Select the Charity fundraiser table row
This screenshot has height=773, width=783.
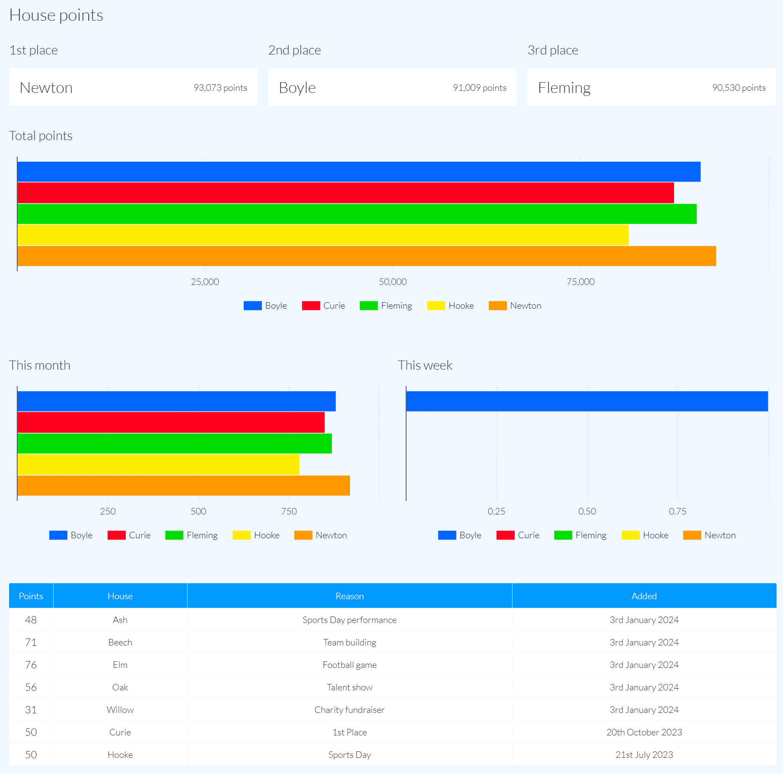click(x=350, y=710)
